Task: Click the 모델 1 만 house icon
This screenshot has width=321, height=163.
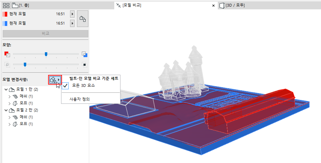Action: pyautogui.click(x=12, y=90)
